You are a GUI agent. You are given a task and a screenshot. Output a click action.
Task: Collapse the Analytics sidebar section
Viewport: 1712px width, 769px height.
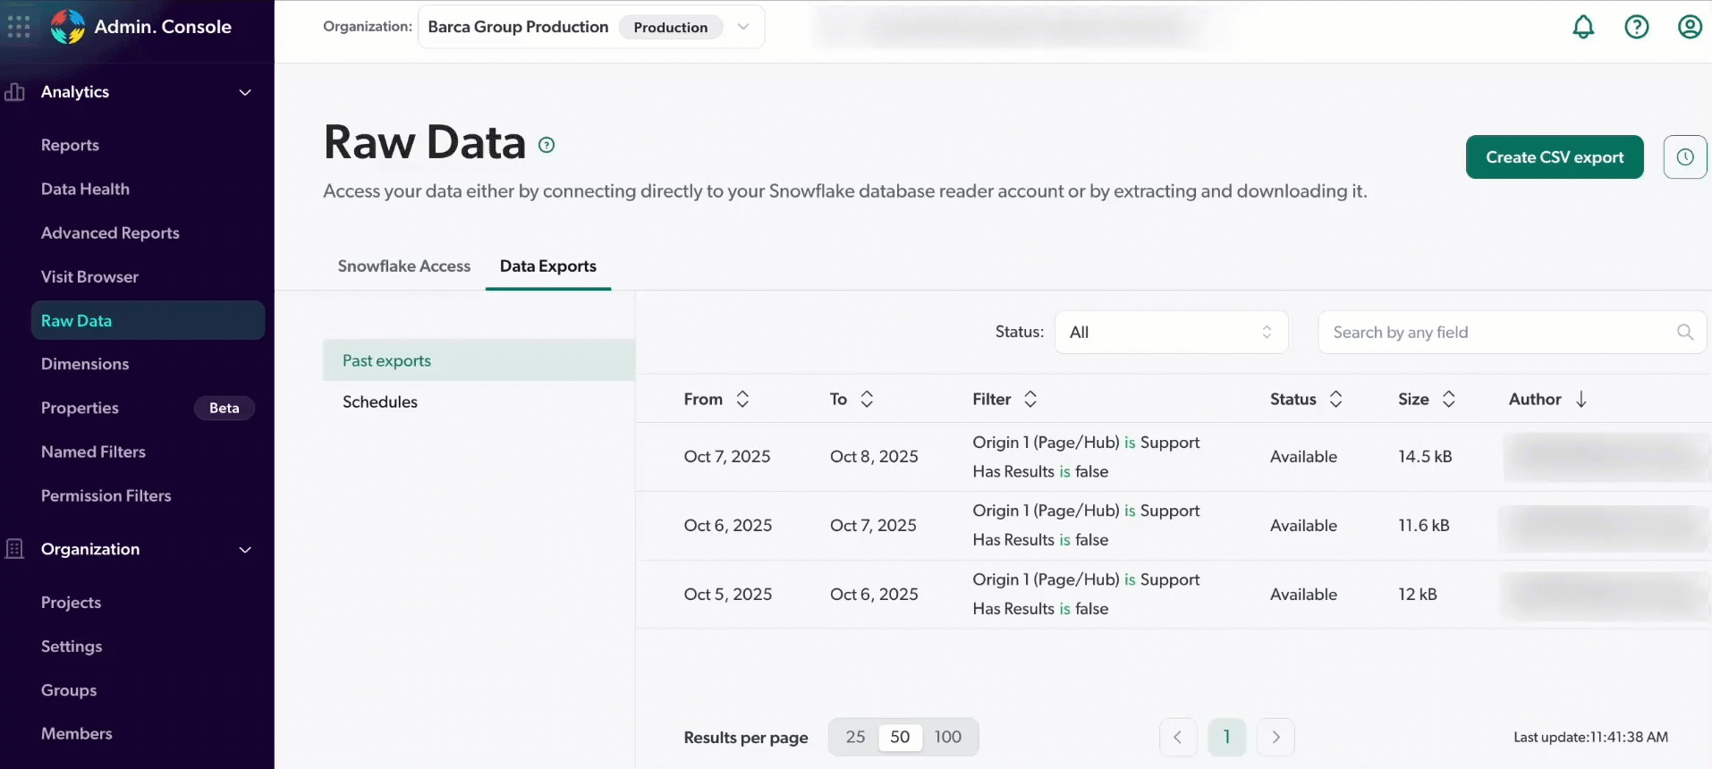click(244, 92)
